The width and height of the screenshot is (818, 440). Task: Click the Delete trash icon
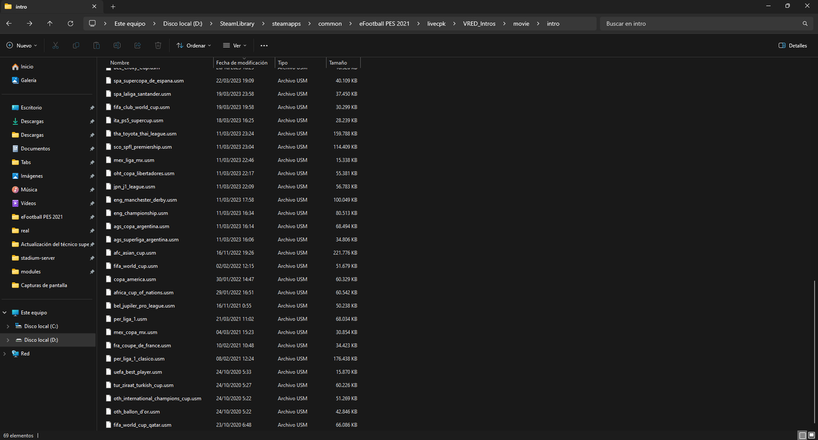tap(158, 45)
